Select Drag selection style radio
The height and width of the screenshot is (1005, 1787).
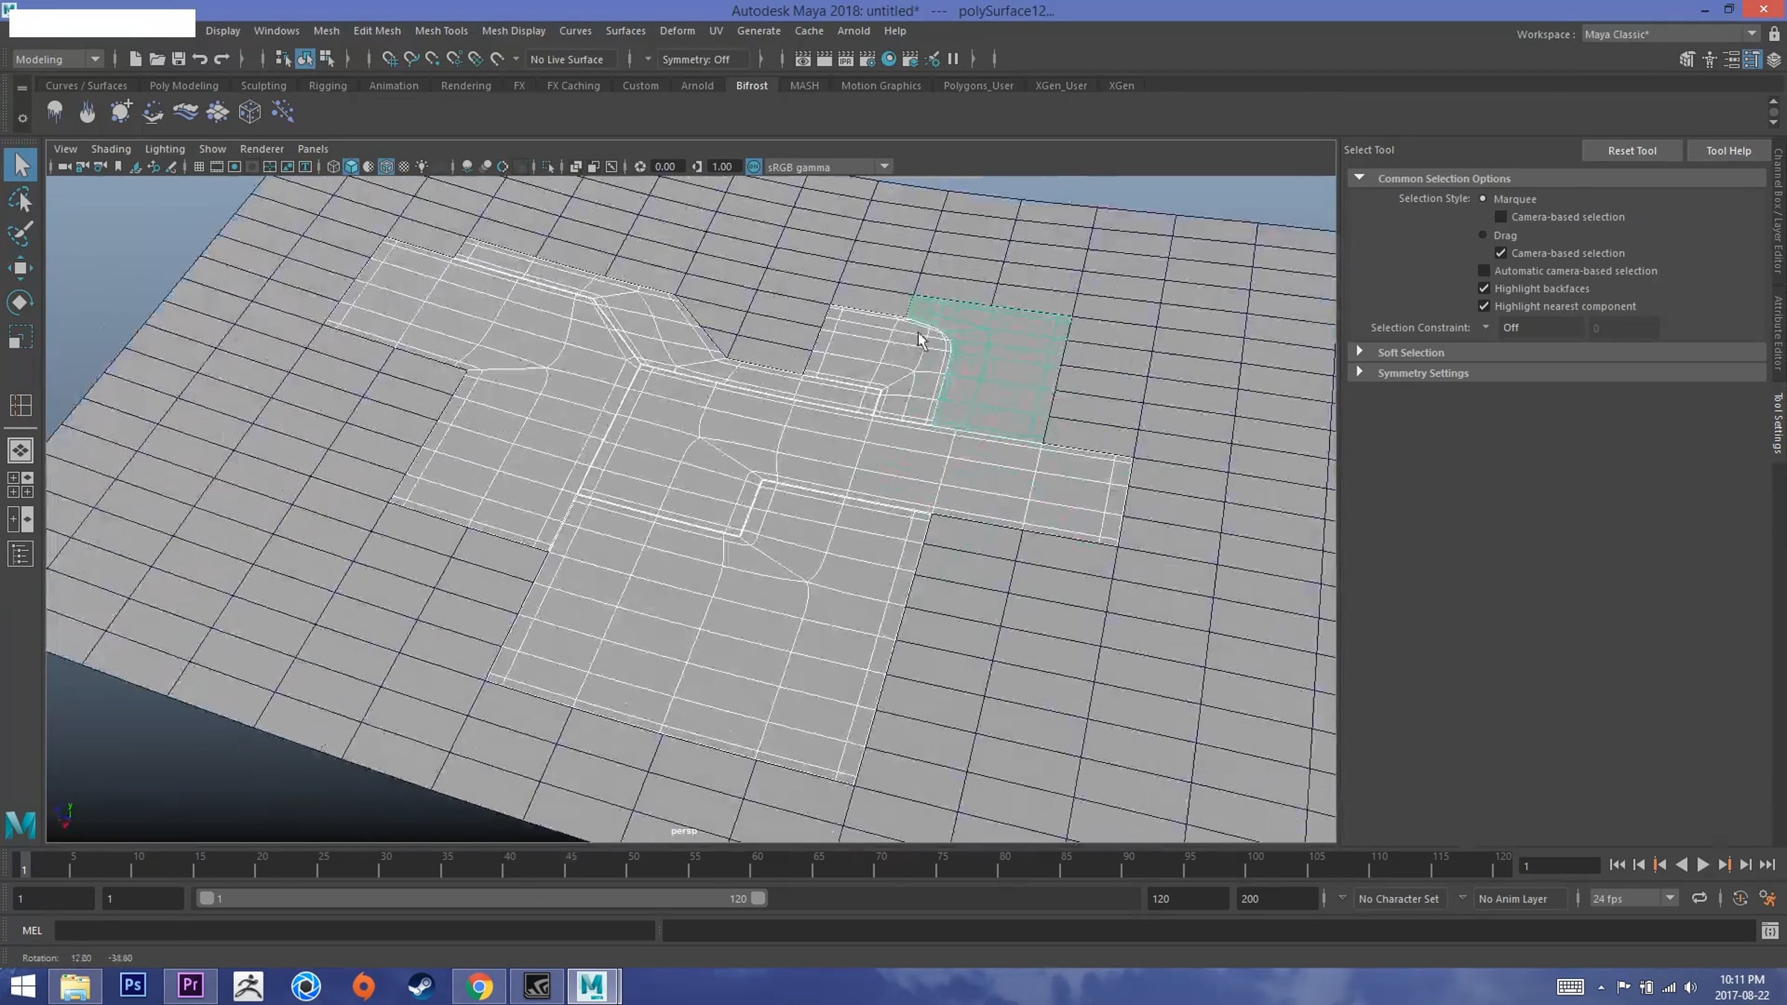tap(1482, 235)
